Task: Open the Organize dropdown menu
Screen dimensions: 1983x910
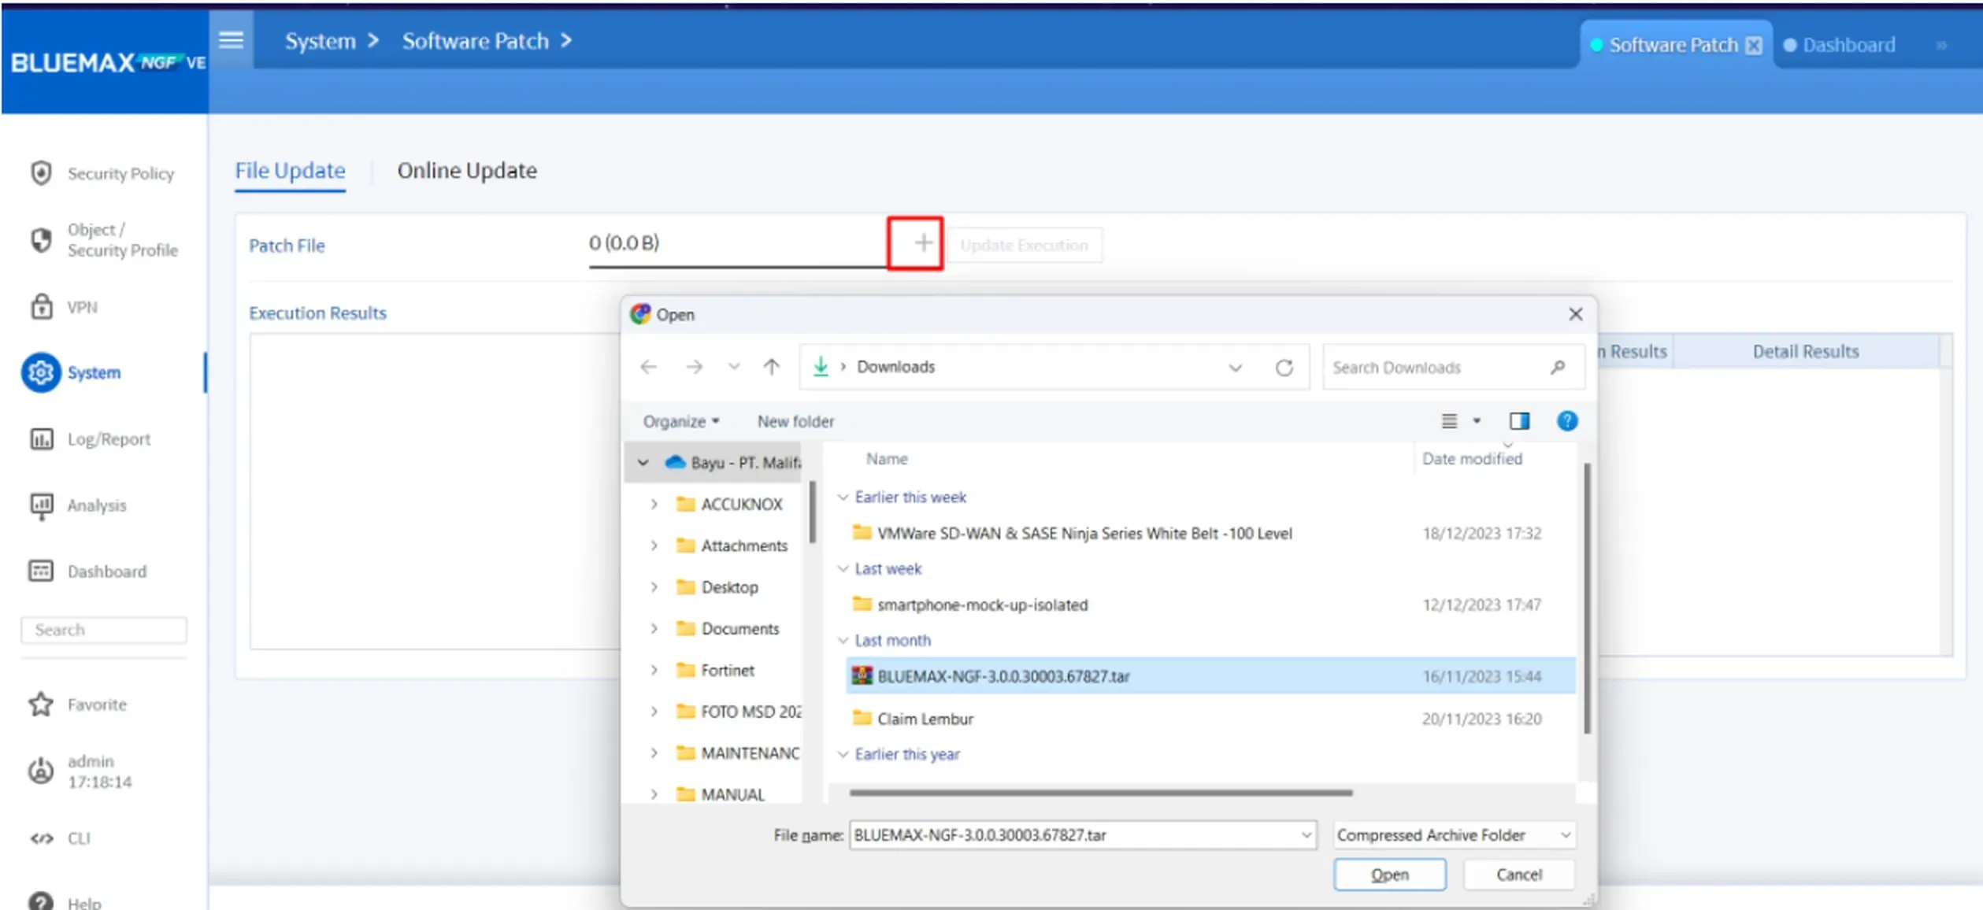Action: click(681, 421)
